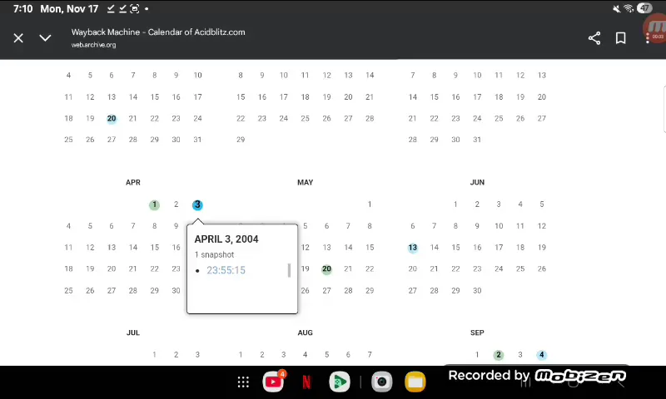Open the yellow Files app icon

coord(415,382)
